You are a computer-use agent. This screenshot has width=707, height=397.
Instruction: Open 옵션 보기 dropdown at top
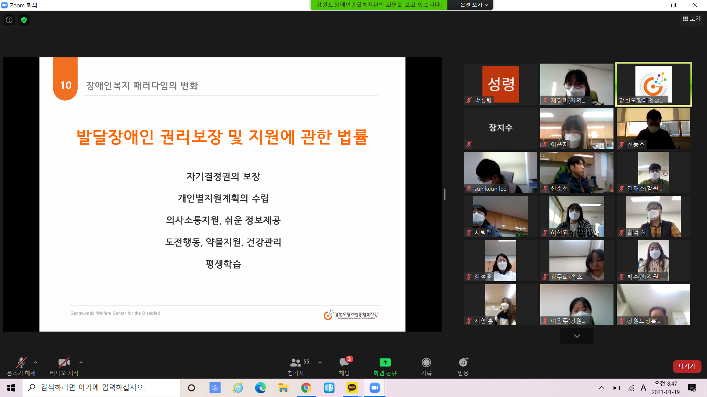click(x=474, y=5)
